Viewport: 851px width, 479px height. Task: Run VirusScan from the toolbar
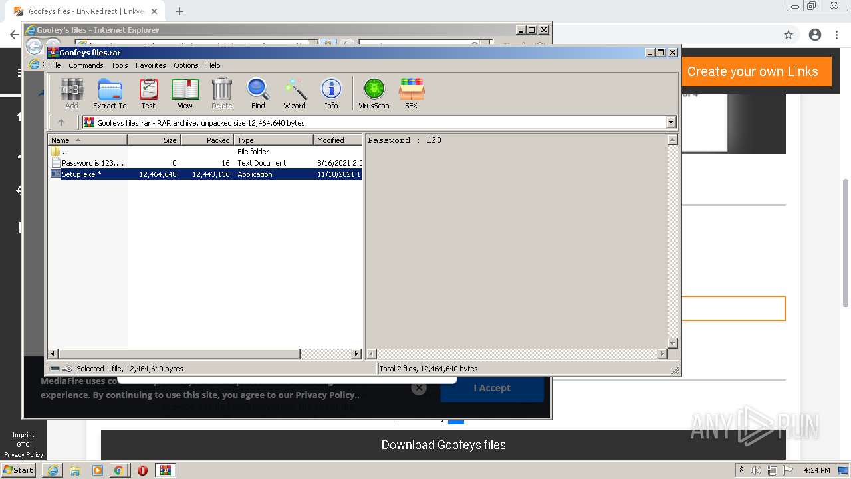[x=374, y=93]
